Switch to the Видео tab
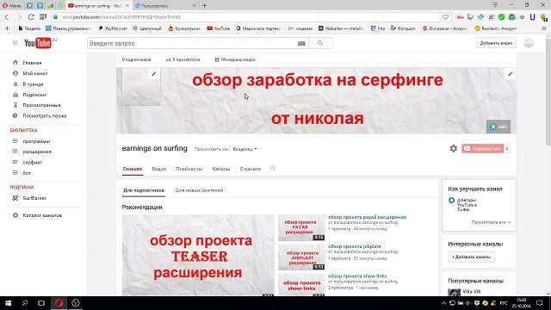Image resolution: width=551 pixels, height=310 pixels. [x=158, y=169]
